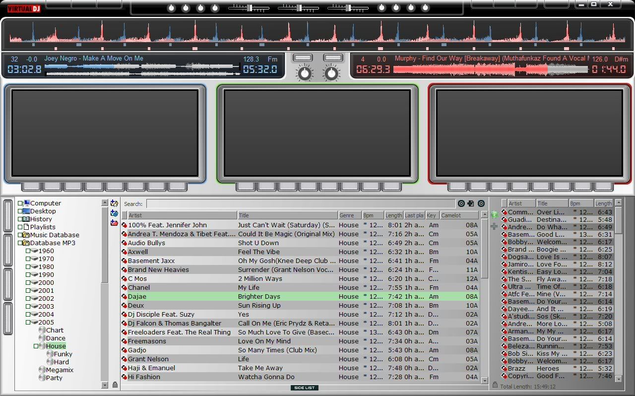635x396 pixels.
Task: Click the Music Database folder icon
Action: 26,235
